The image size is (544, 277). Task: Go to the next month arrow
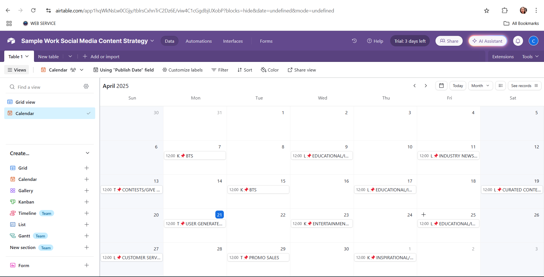click(426, 86)
